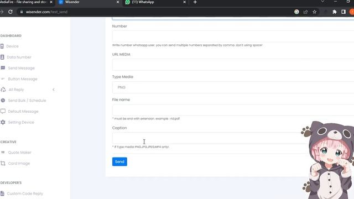Focus the File name input field

coord(233,110)
